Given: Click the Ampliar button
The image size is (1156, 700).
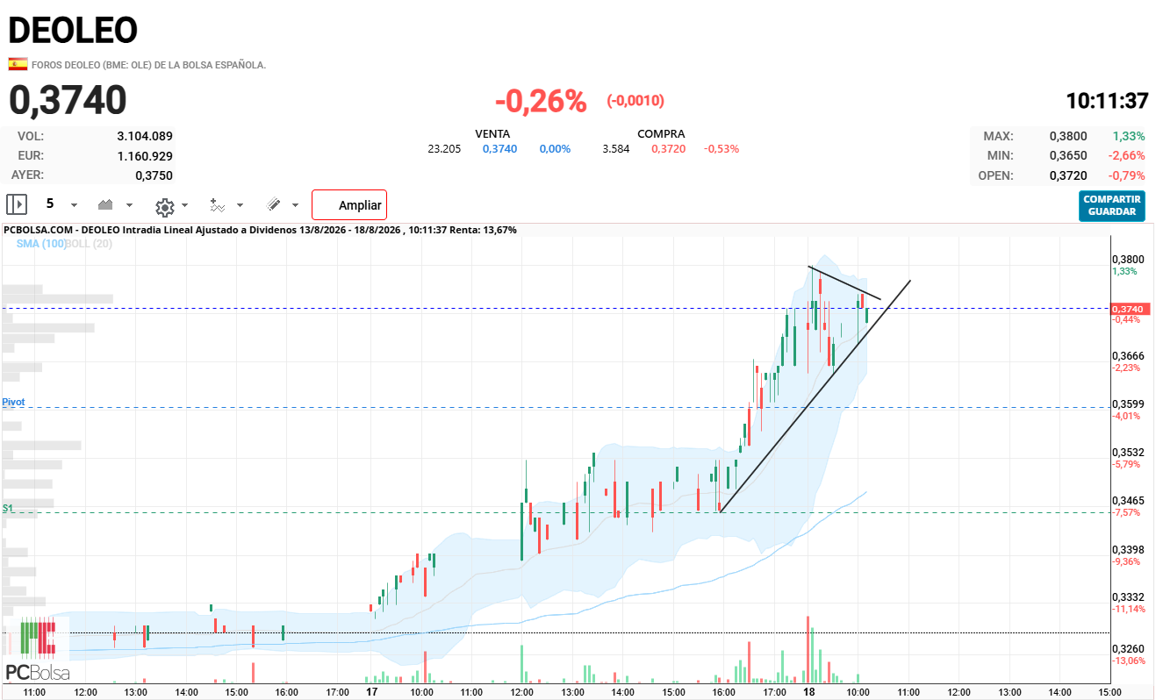Looking at the screenshot, I should click(x=349, y=205).
